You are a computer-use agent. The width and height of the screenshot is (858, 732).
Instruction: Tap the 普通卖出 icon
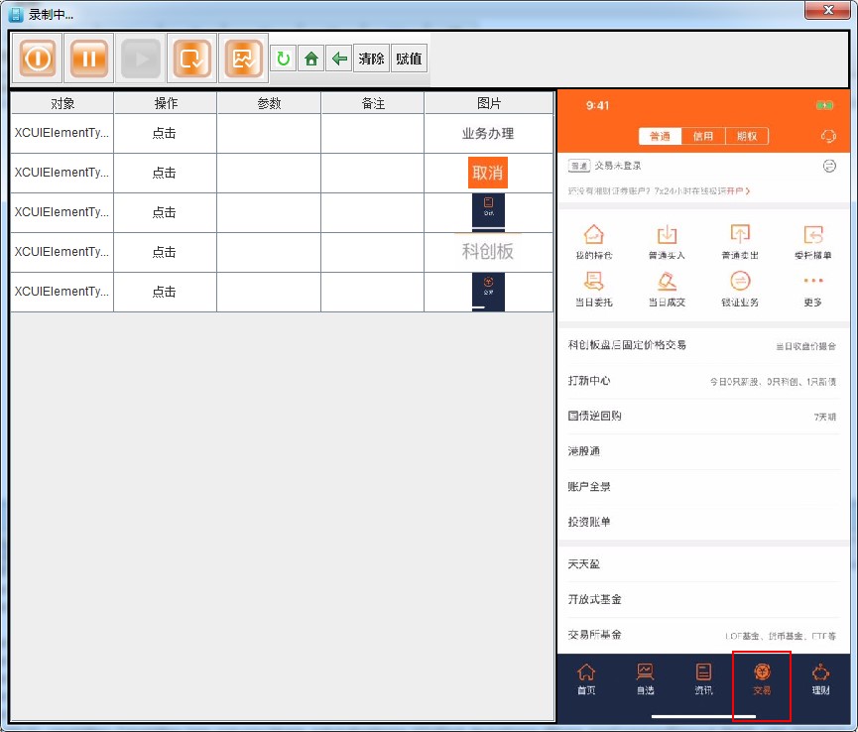[739, 242]
